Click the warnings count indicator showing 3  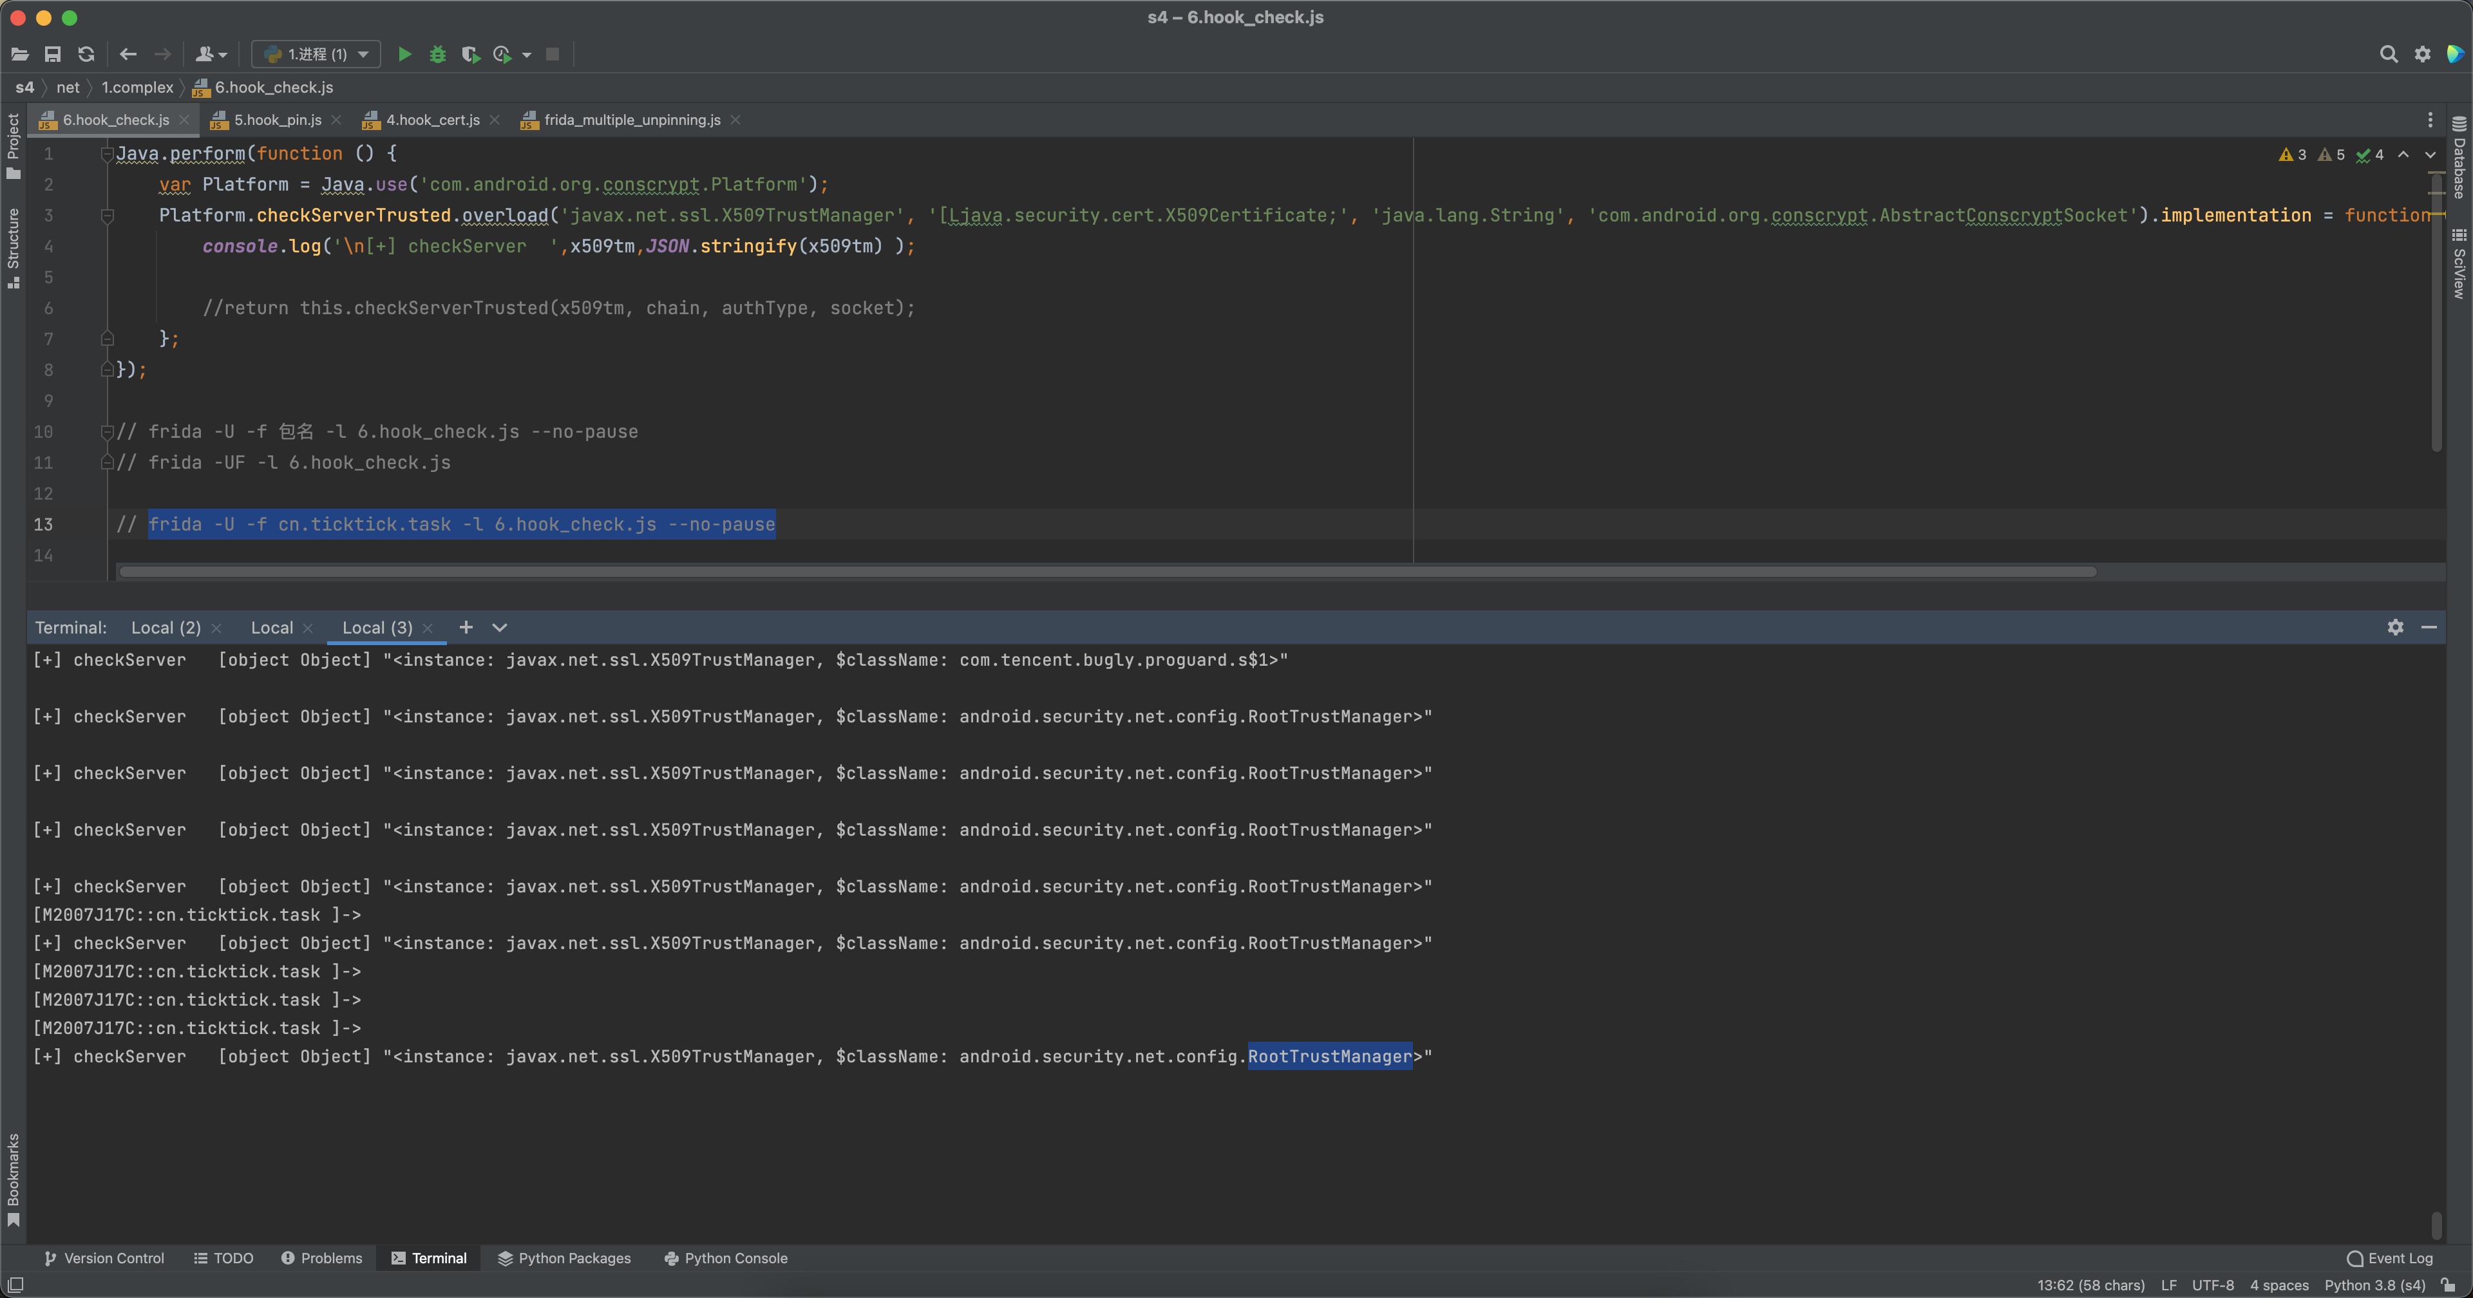click(x=2293, y=155)
